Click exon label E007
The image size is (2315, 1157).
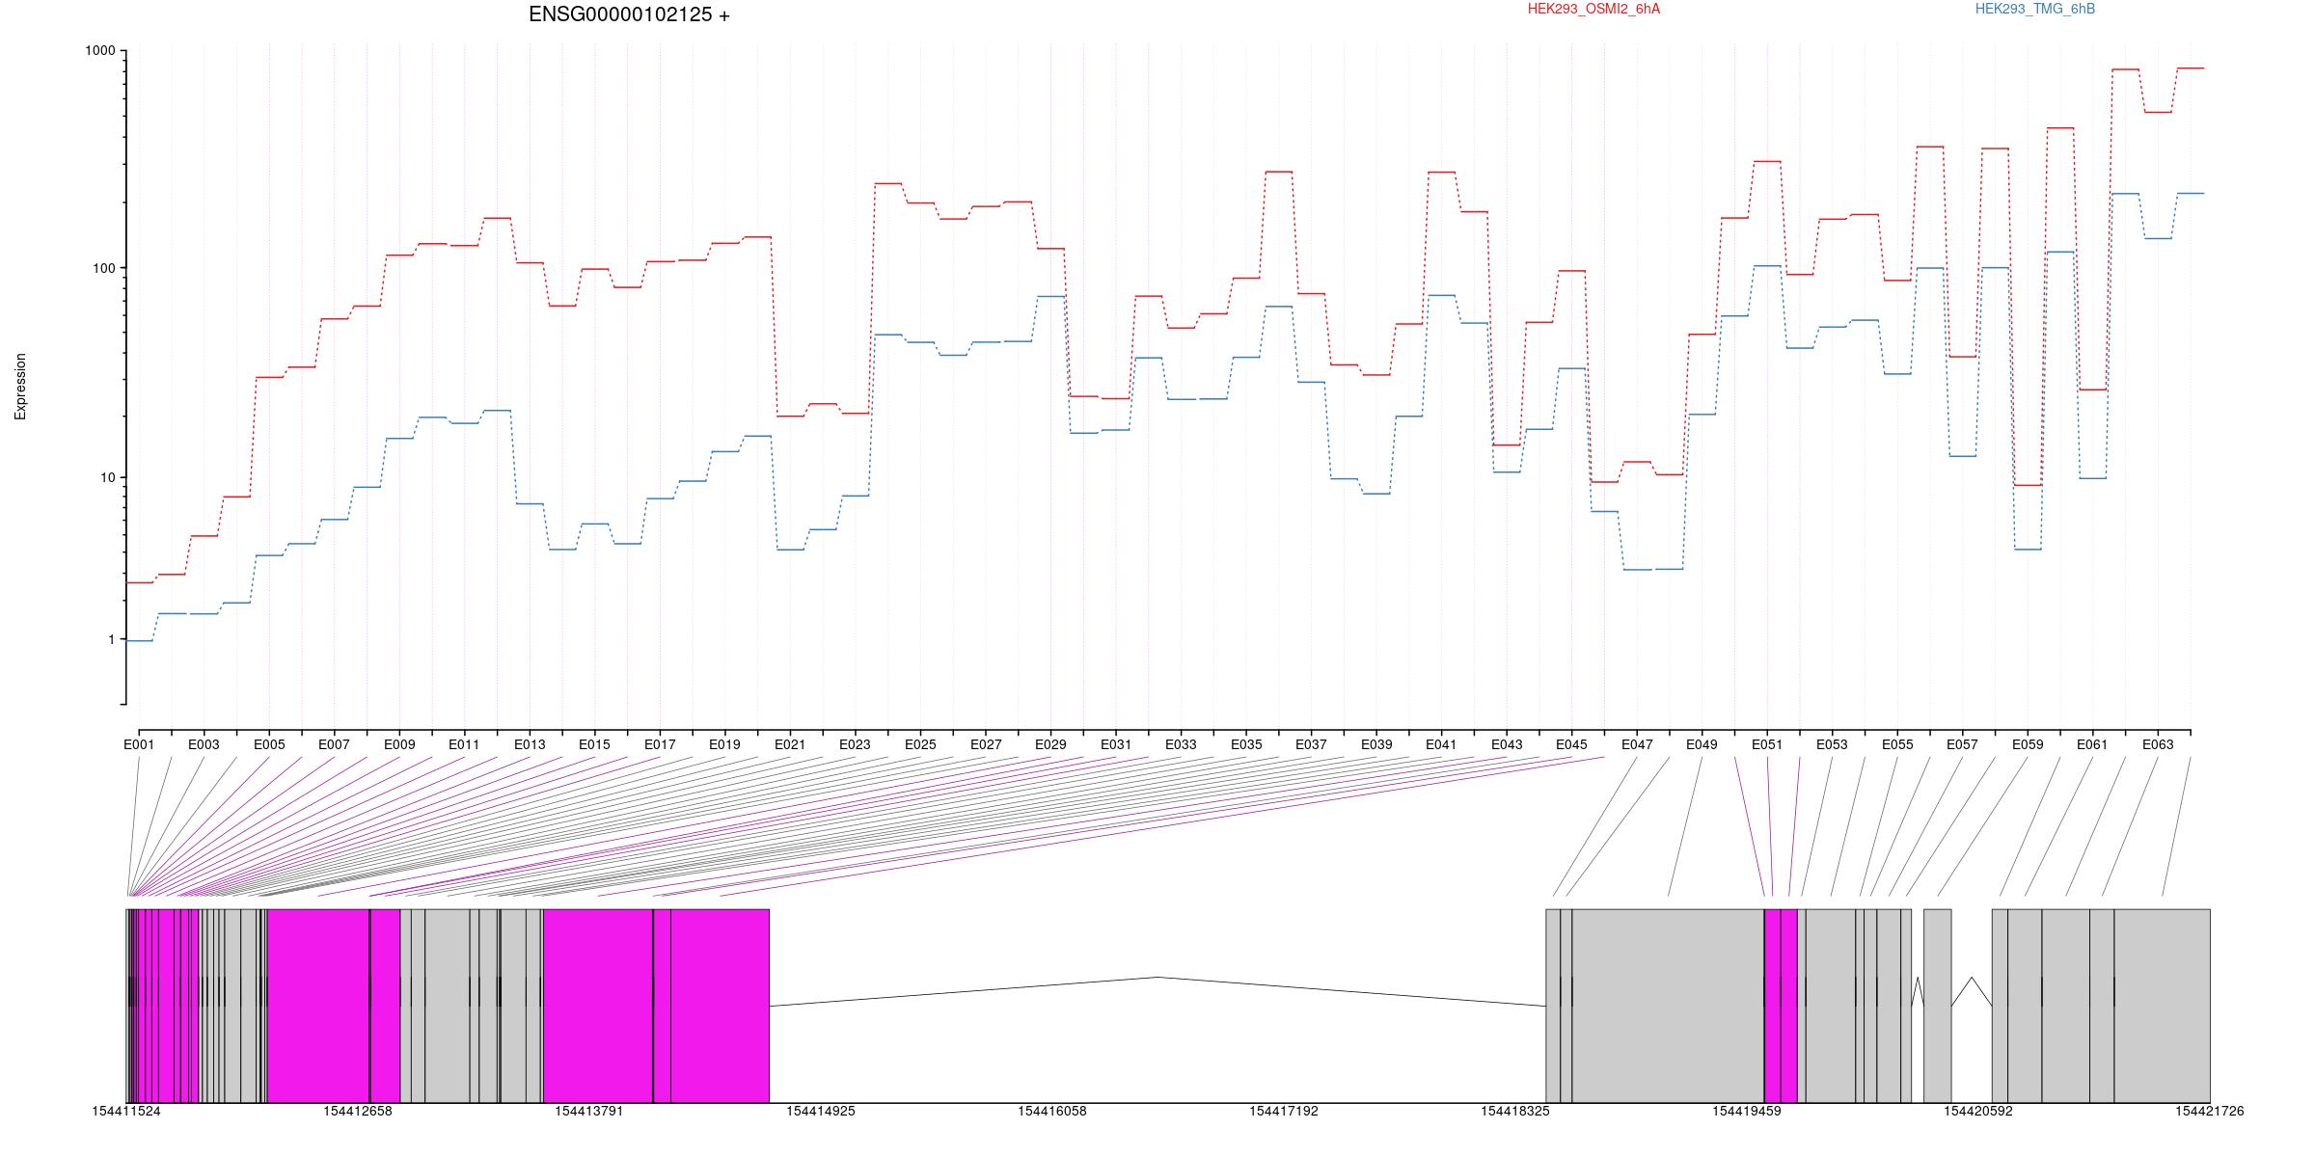tap(334, 744)
